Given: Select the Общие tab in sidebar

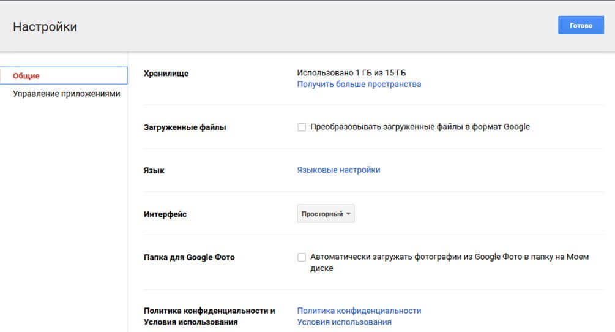Looking at the screenshot, I should click(26, 76).
